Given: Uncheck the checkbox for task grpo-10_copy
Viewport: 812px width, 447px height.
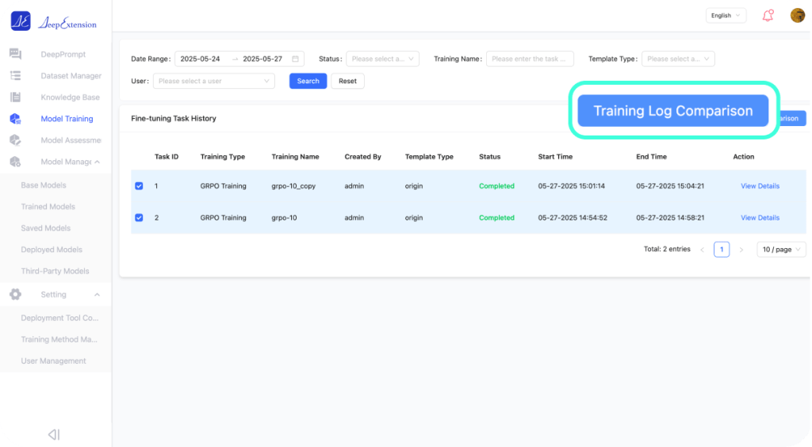Looking at the screenshot, I should pos(139,186).
